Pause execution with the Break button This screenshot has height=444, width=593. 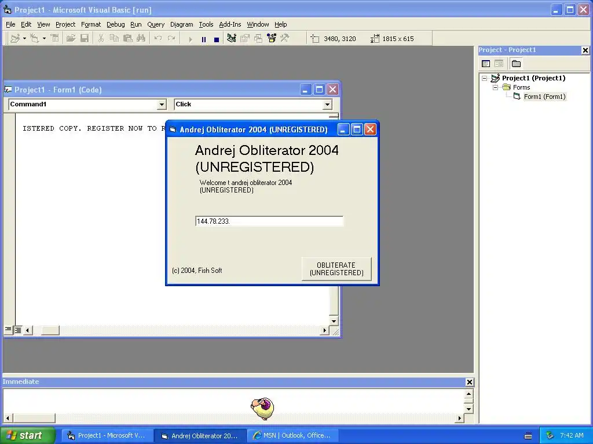(x=203, y=39)
